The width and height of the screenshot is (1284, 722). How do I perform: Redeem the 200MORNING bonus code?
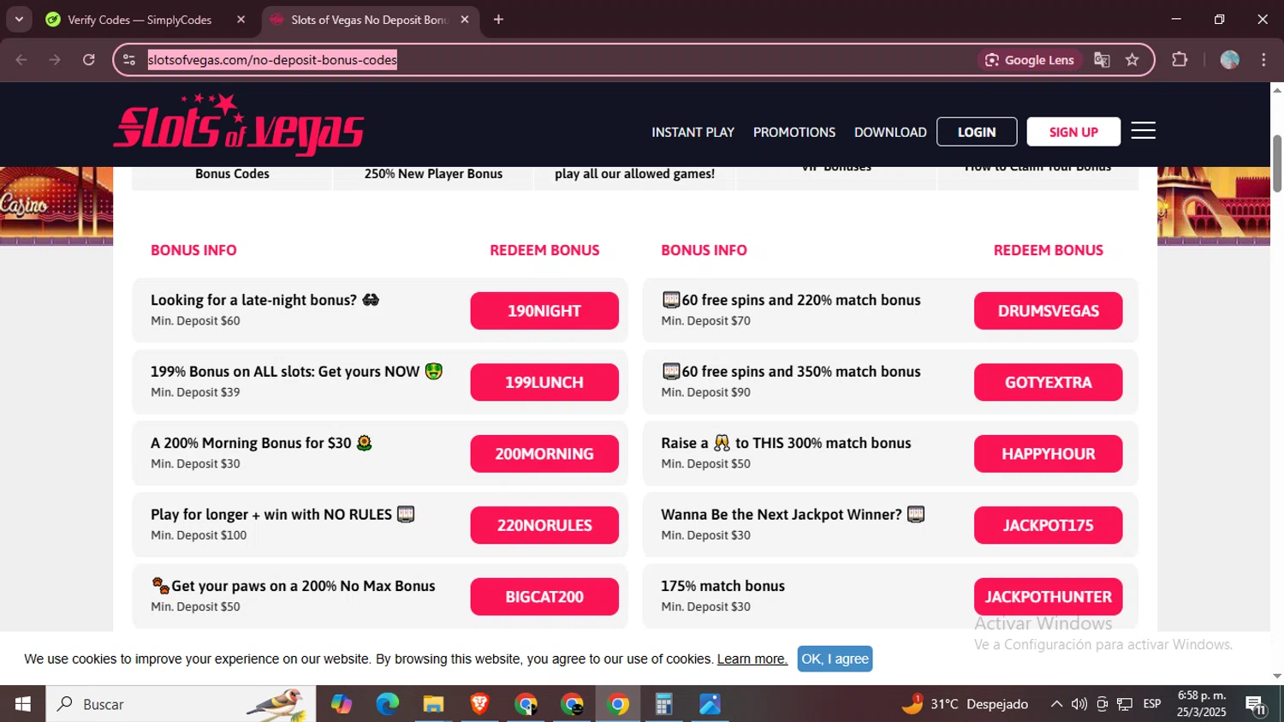click(x=544, y=454)
